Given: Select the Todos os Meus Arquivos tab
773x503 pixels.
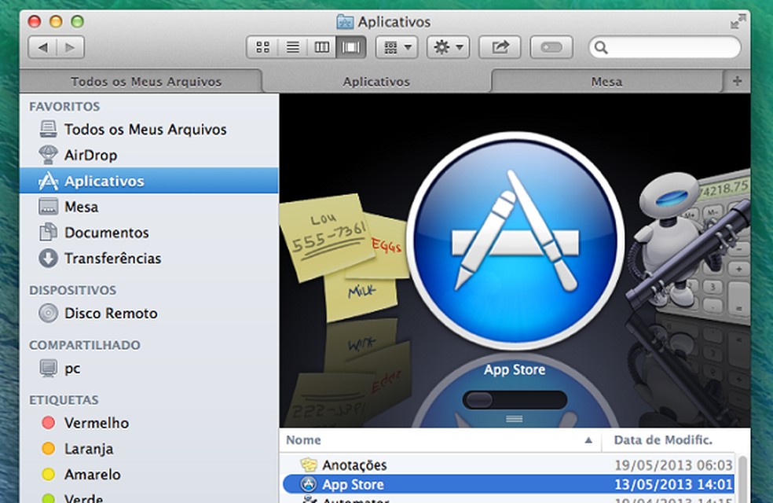Looking at the screenshot, I should pyautogui.click(x=141, y=82).
